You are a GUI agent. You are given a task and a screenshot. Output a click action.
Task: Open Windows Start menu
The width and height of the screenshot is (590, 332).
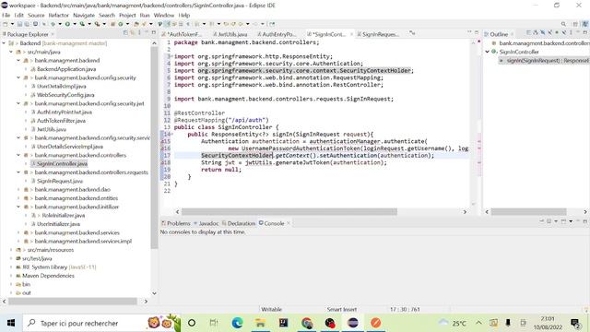tap(11, 323)
